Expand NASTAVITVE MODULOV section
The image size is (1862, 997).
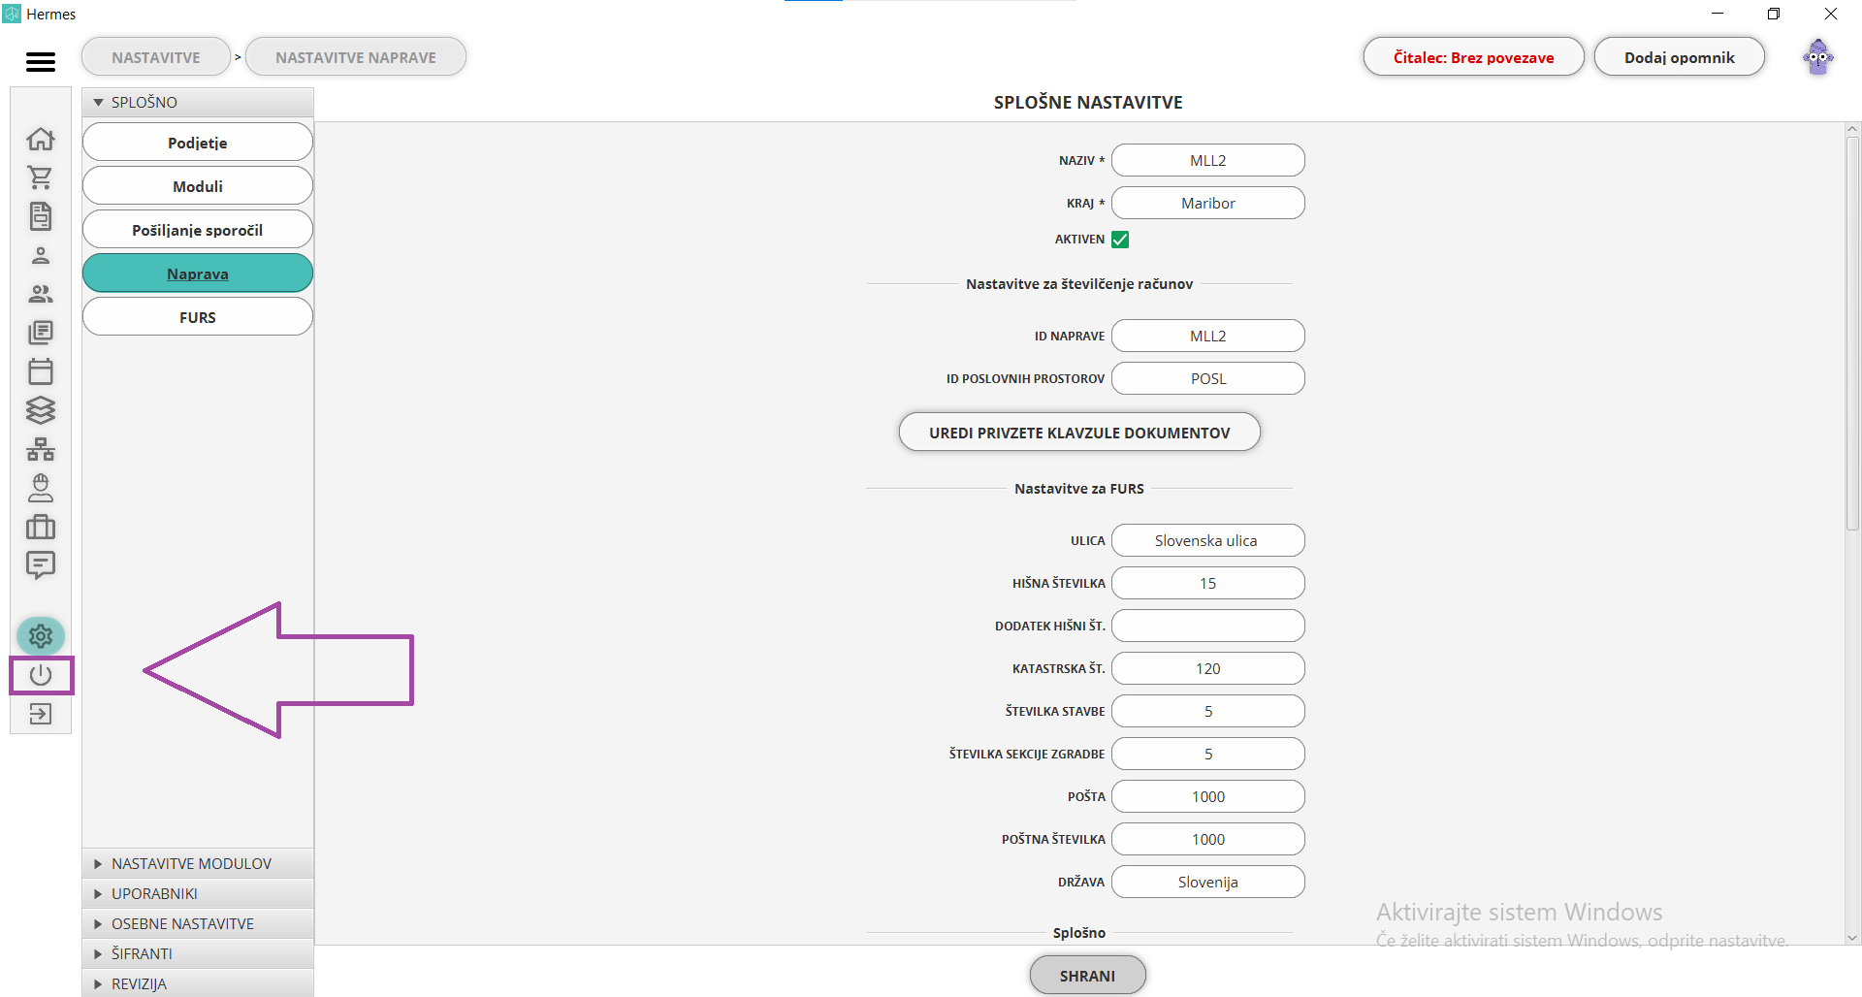pos(198,863)
